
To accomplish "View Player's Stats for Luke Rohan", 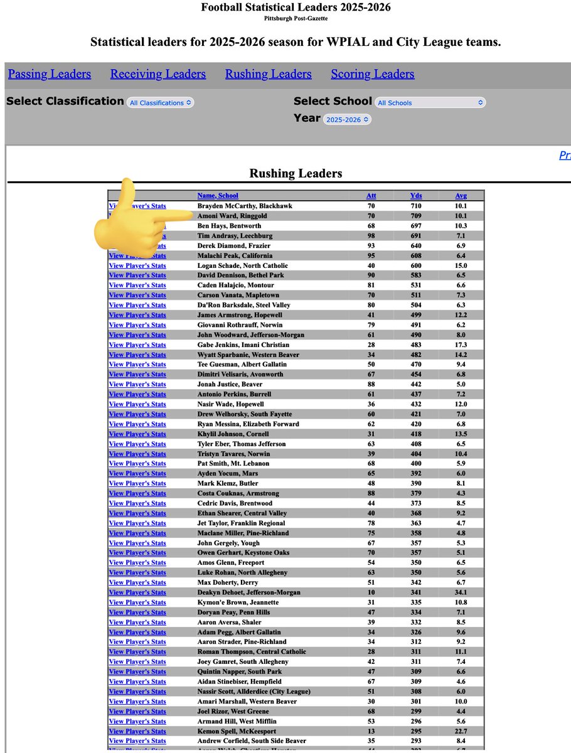I will tap(137, 572).
